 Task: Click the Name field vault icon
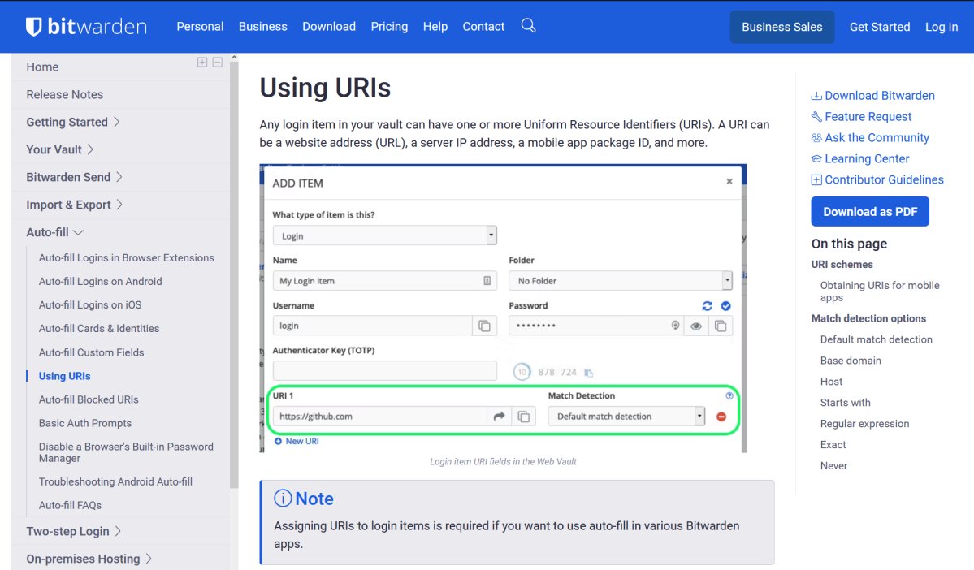click(487, 281)
